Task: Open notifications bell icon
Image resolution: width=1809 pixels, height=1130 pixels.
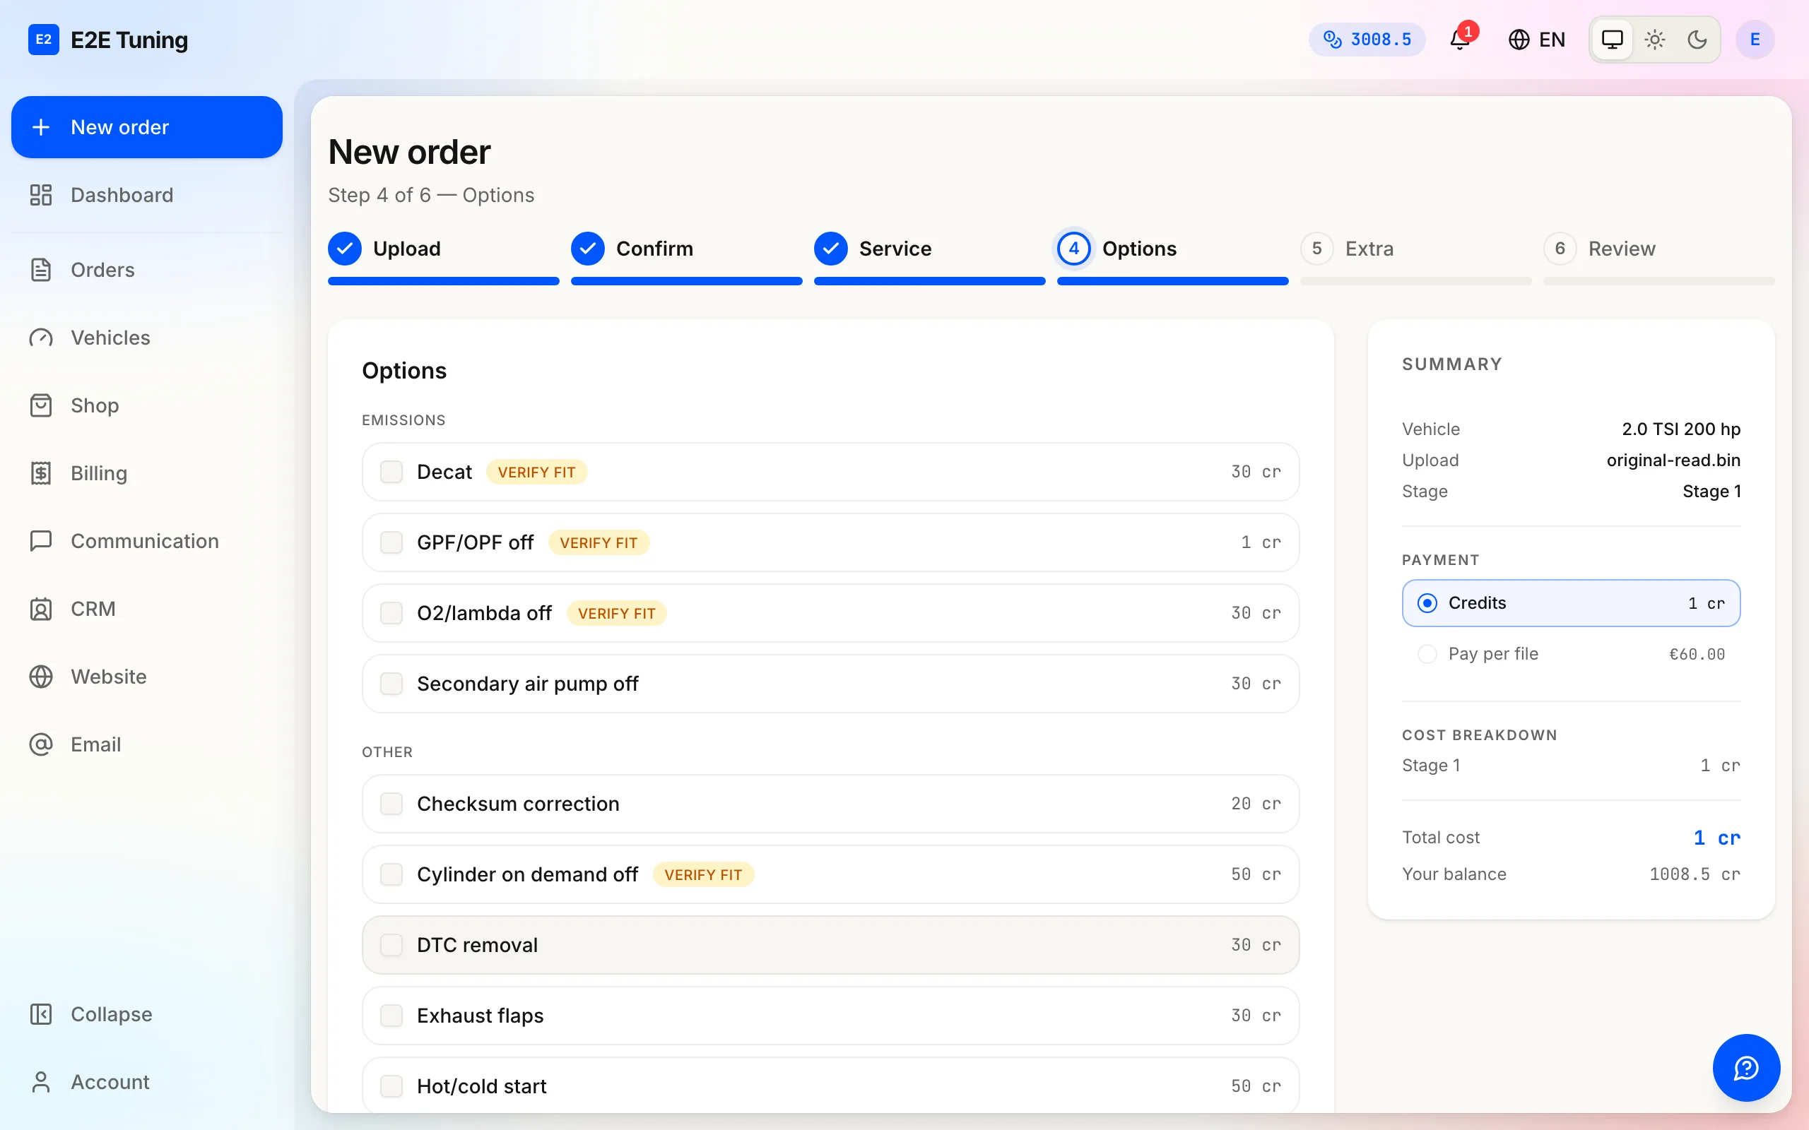Action: [1460, 40]
